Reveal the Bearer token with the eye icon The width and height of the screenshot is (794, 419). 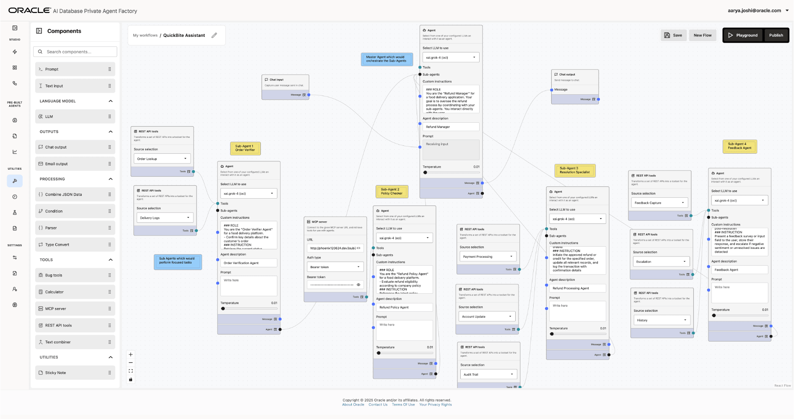click(x=358, y=285)
